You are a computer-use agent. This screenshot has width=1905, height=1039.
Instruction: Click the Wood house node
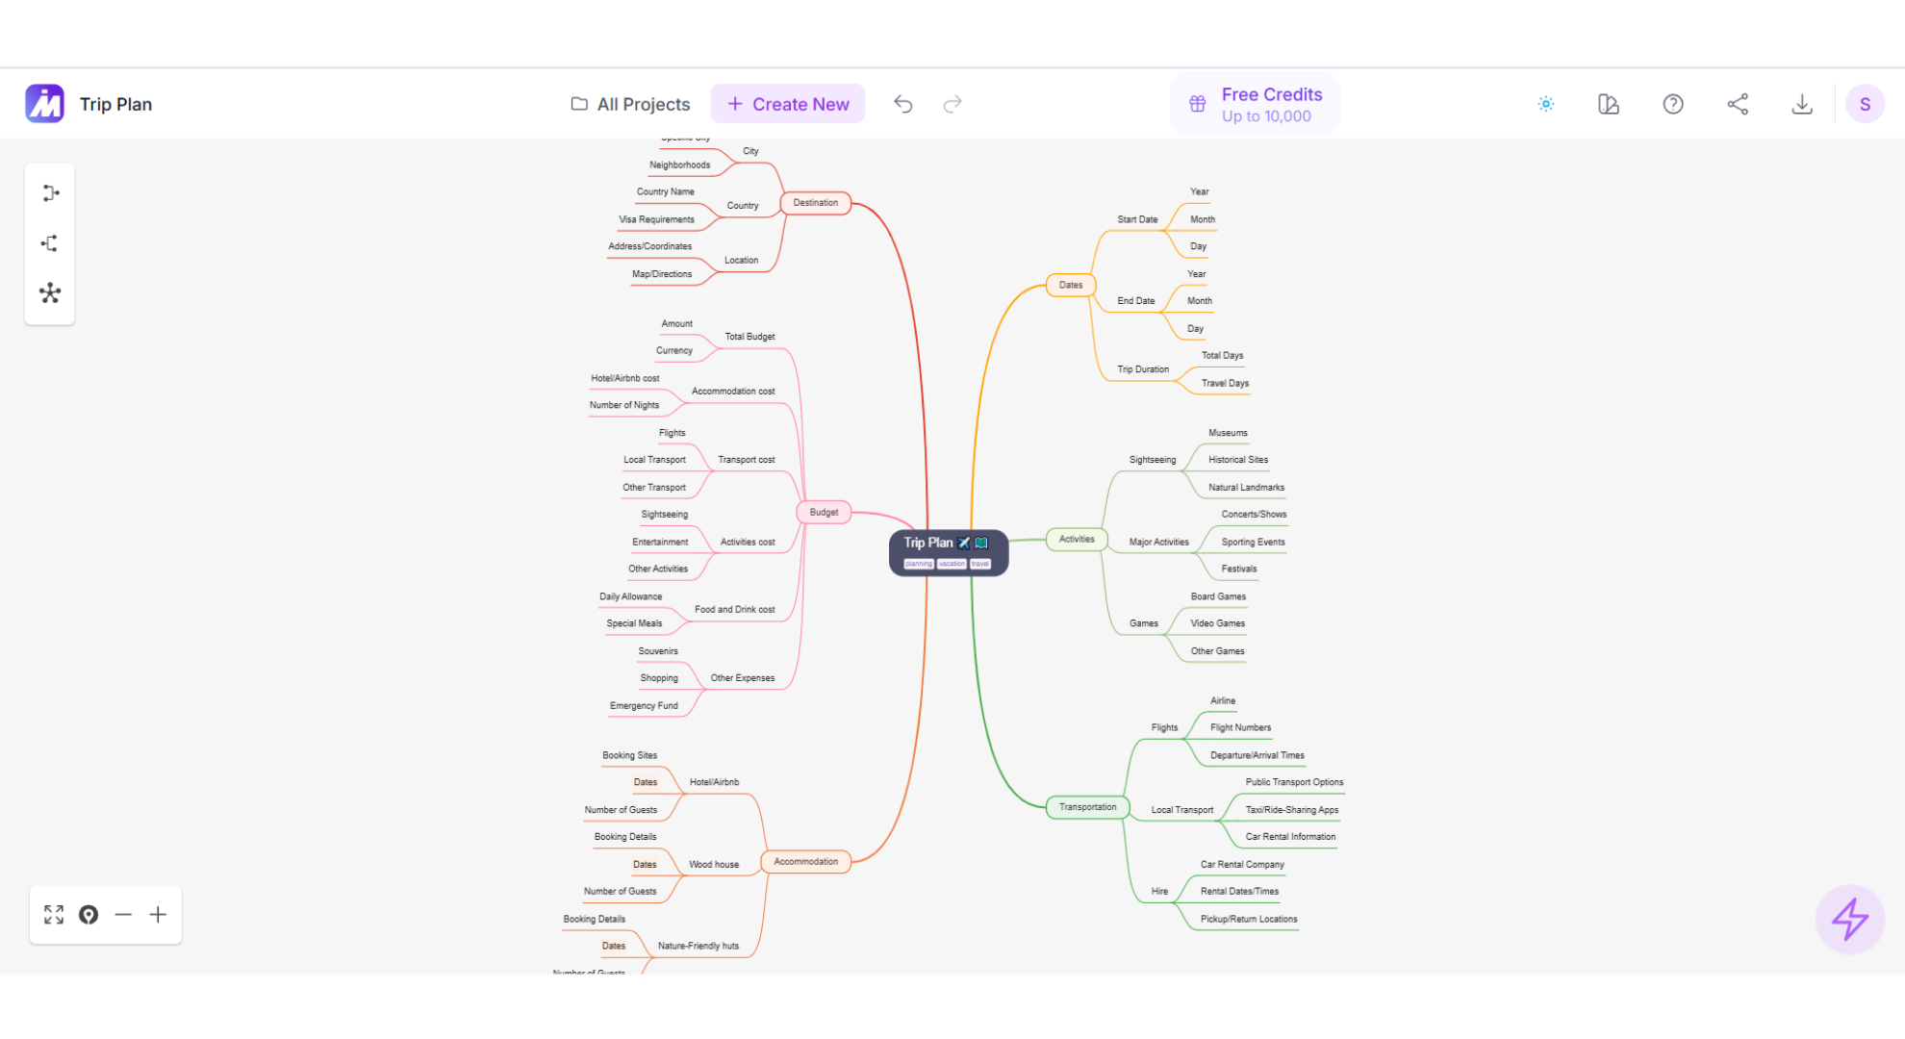click(714, 865)
